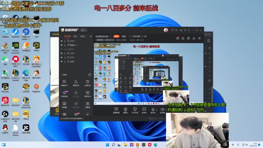
Task: Hide the 摄像头 2 source
Action: (x=61, y=45)
